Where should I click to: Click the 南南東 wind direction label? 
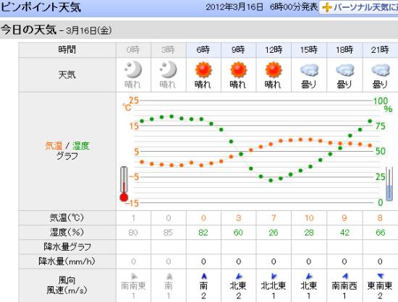(x=133, y=286)
